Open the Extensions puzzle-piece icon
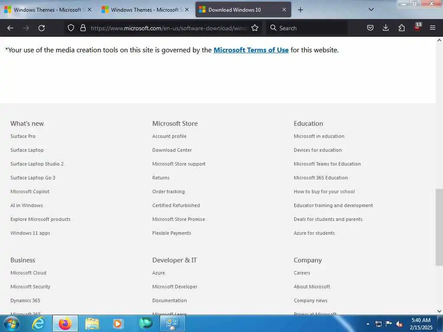 point(401,28)
